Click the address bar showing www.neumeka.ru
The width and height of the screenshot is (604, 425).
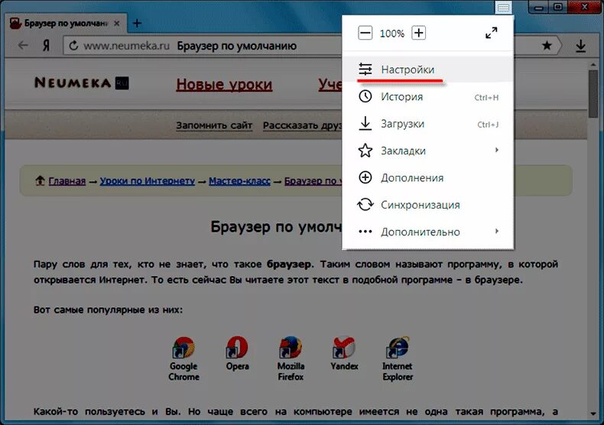pyautogui.click(x=203, y=46)
